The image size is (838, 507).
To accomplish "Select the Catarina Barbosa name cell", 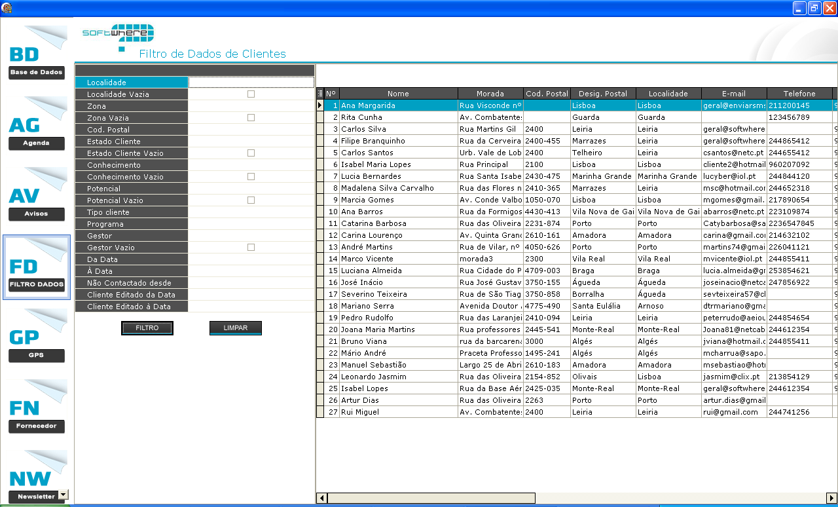I will (399, 223).
